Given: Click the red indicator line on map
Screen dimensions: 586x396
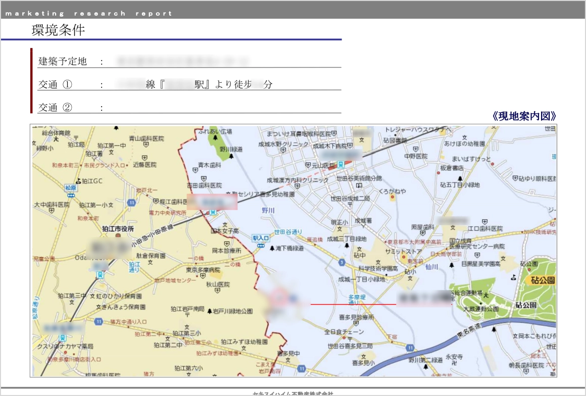Looking at the screenshot, I should 353,305.
